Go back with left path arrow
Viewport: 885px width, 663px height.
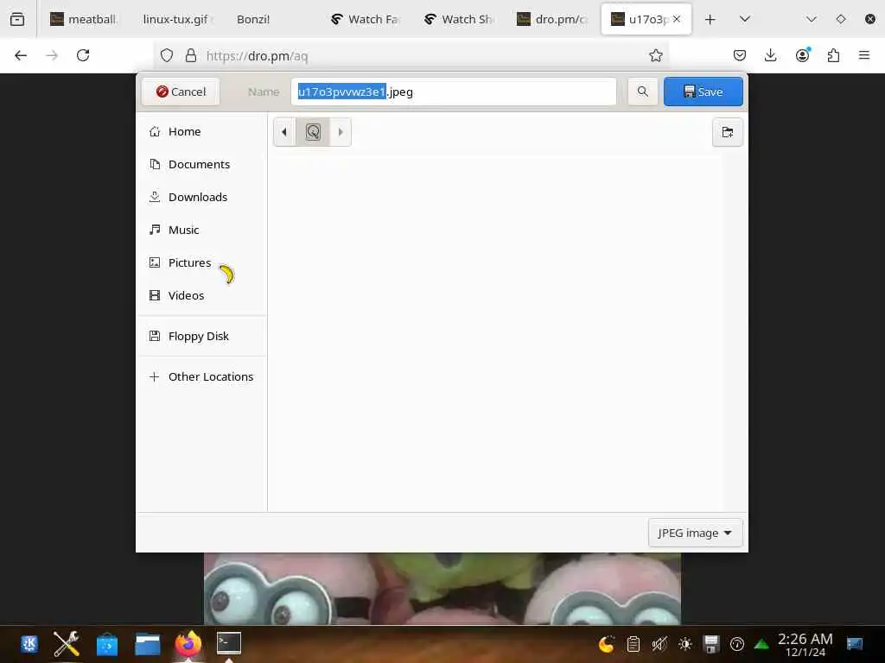(x=284, y=132)
